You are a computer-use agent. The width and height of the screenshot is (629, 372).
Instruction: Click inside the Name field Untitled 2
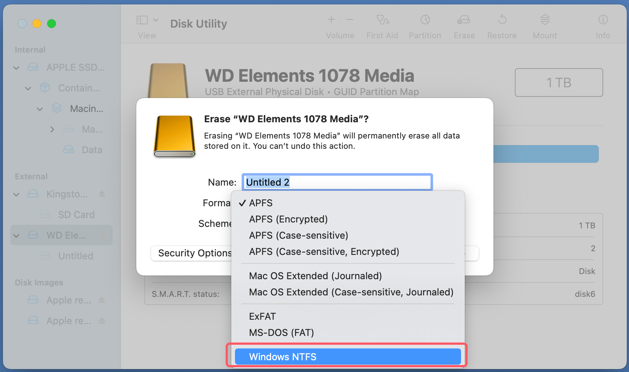[336, 182]
